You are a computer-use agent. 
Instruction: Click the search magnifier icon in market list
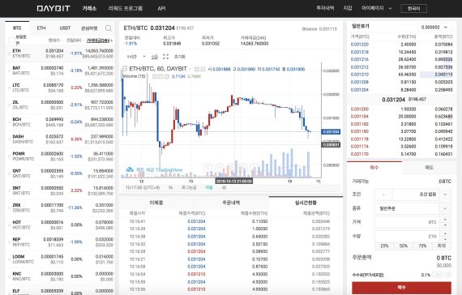pos(108,28)
